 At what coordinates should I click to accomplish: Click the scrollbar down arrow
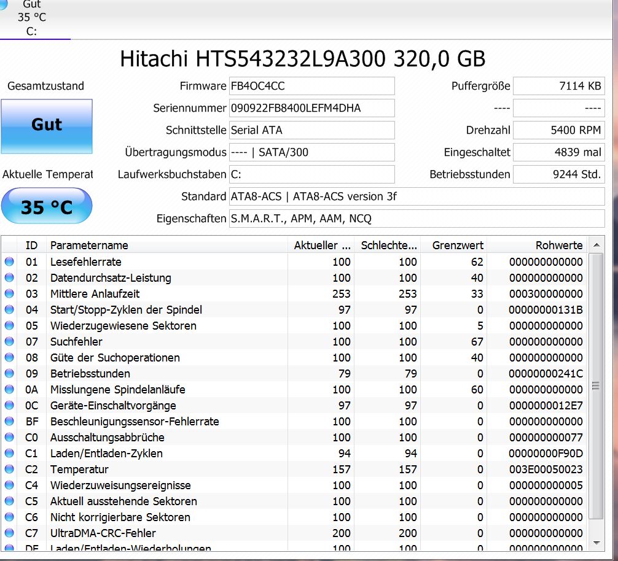click(596, 543)
